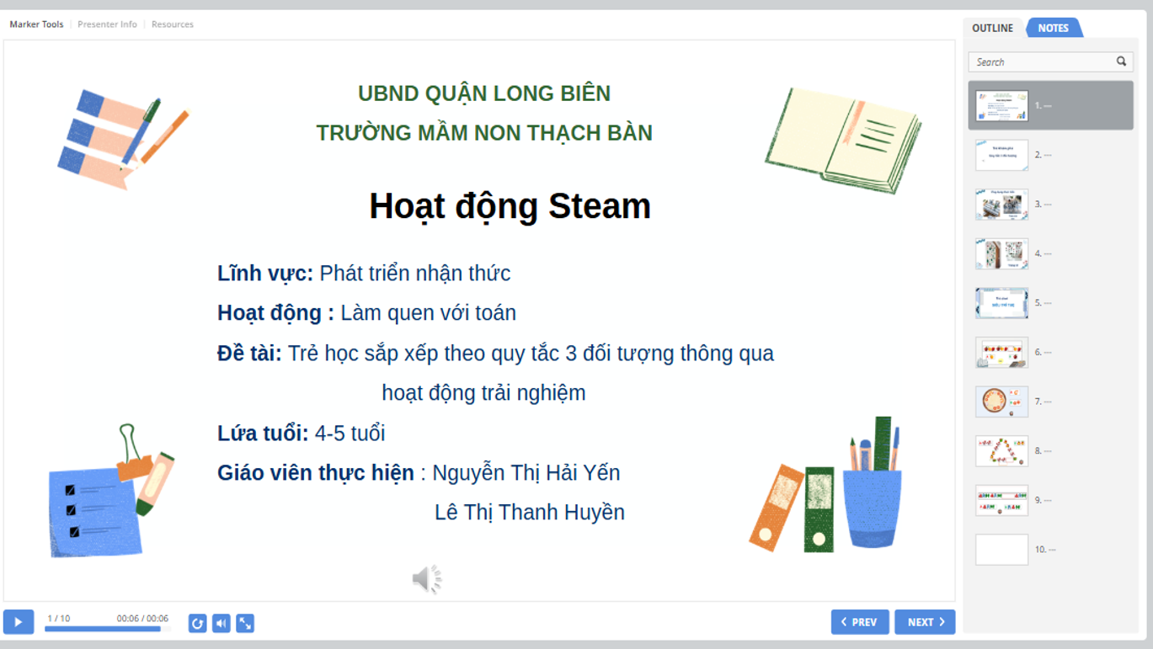
Task: Jump to slide 5 thumbnail
Action: [x=1001, y=303]
